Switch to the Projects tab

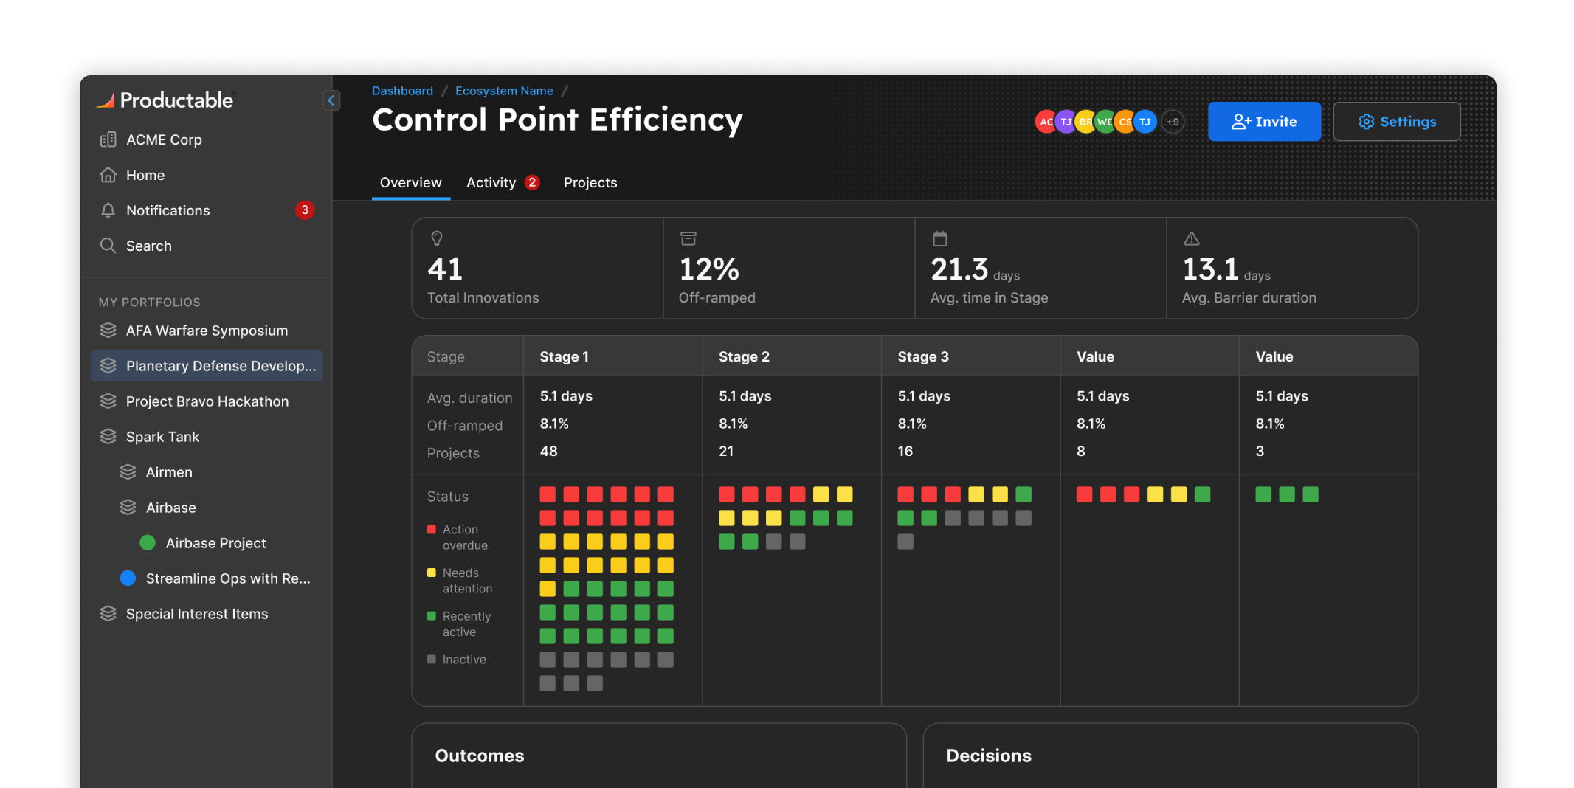click(x=590, y=182)
